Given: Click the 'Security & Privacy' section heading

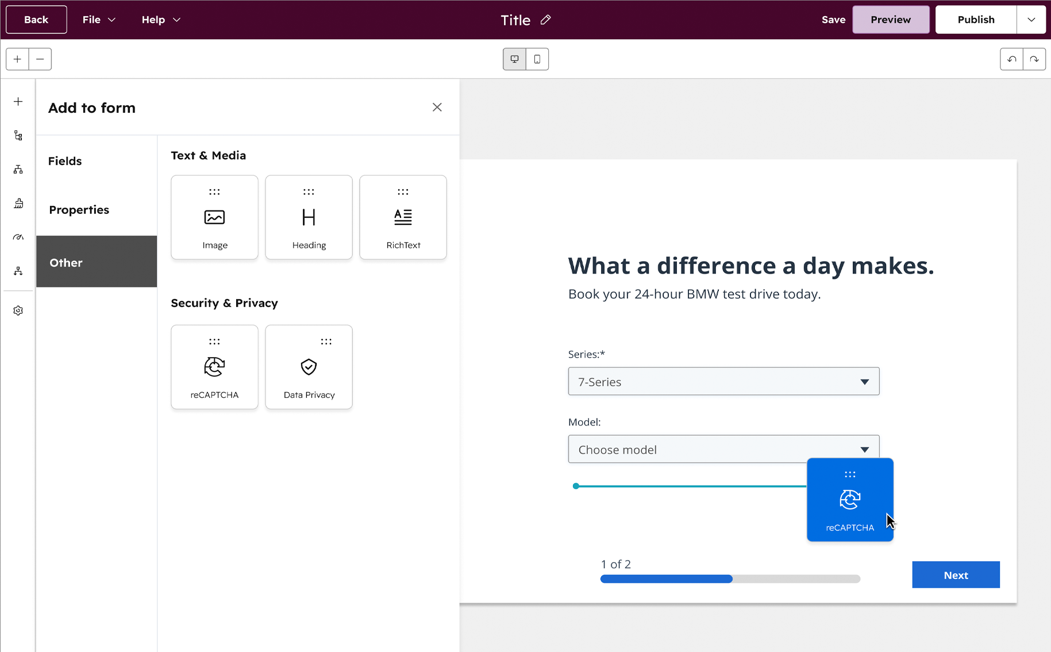Looking at the screenshot, I should tap(224, 303).
